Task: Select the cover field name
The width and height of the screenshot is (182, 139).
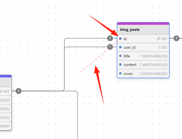Action: pyautogui.click(x=128, y=74)
